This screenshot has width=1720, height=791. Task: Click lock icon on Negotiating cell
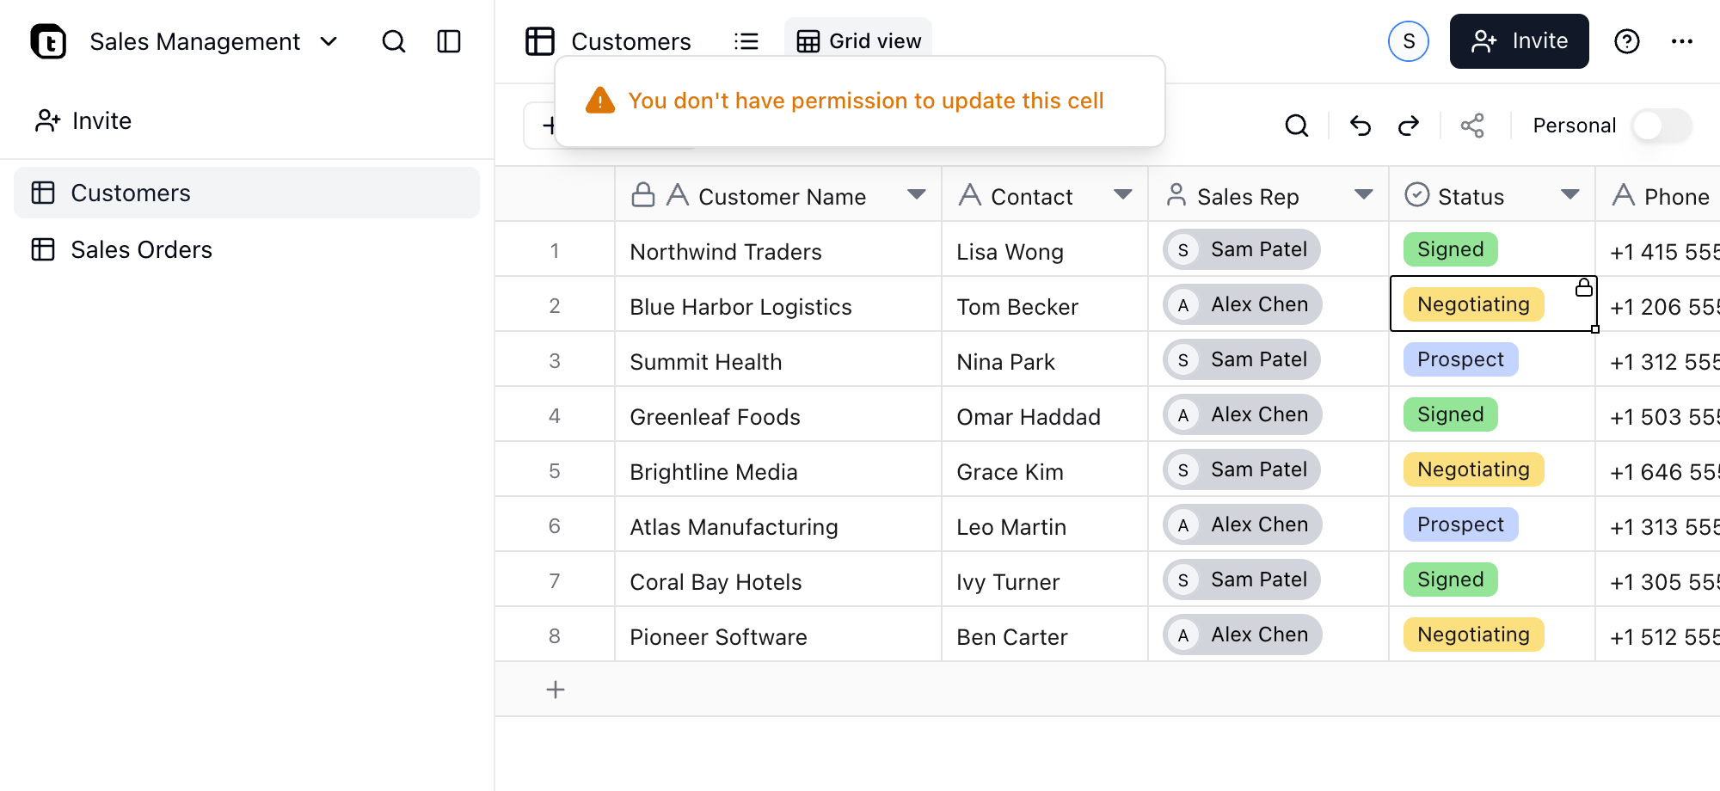click(1584, 288)
